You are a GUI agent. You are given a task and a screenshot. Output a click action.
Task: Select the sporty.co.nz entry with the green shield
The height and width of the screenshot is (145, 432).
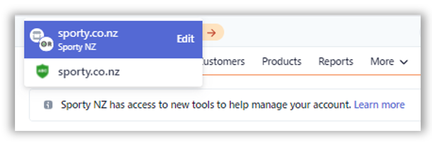113,72
